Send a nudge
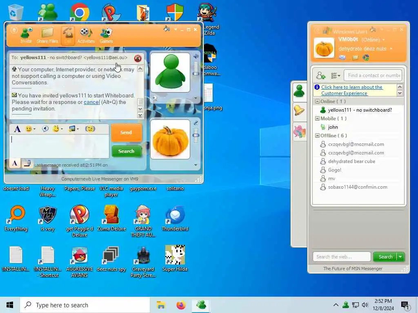This screenshot has width=418, height=313. coord(90,129)
